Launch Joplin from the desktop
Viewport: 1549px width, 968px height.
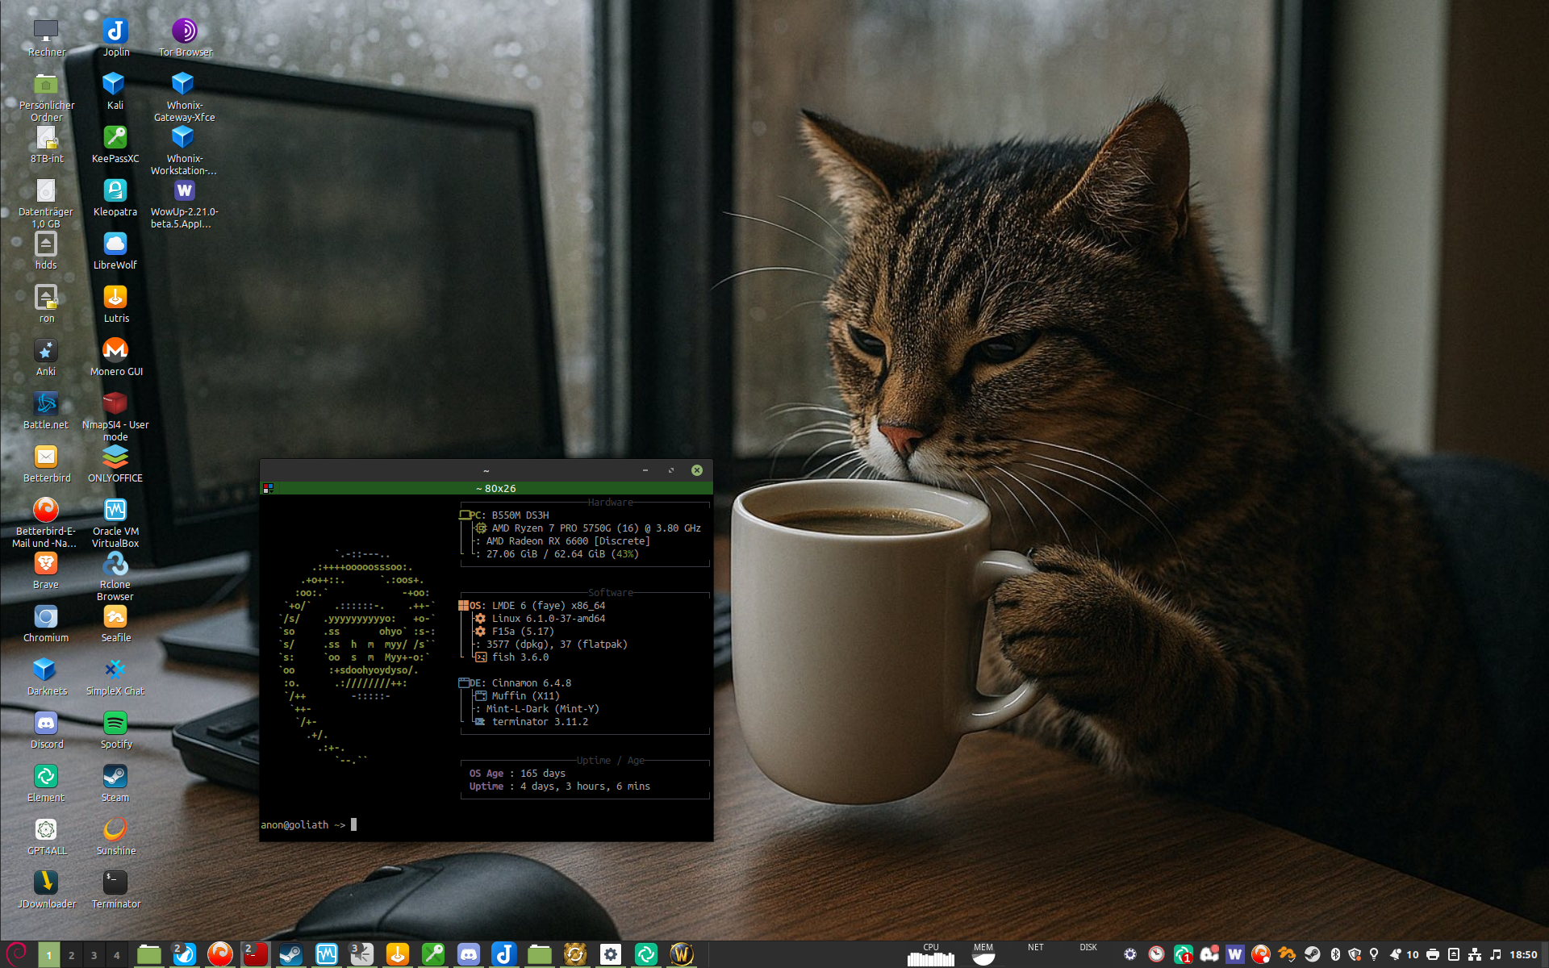pyautogui.click(x=115, y=38)
